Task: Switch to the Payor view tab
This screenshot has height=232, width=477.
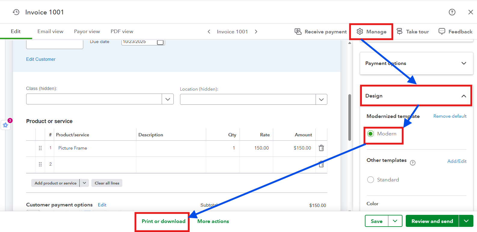Action: pos(87,31)
